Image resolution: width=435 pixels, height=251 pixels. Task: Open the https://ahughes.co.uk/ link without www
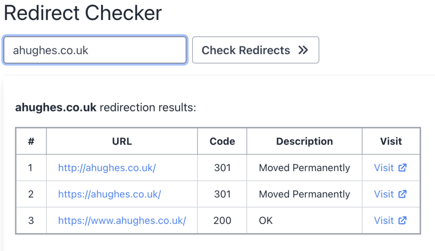coord(110,194)
